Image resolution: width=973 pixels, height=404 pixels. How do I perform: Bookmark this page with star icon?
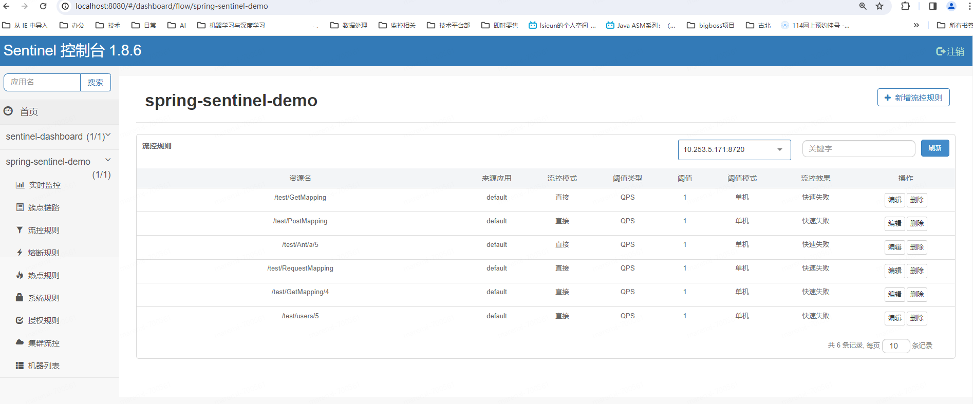pos(880,6)
